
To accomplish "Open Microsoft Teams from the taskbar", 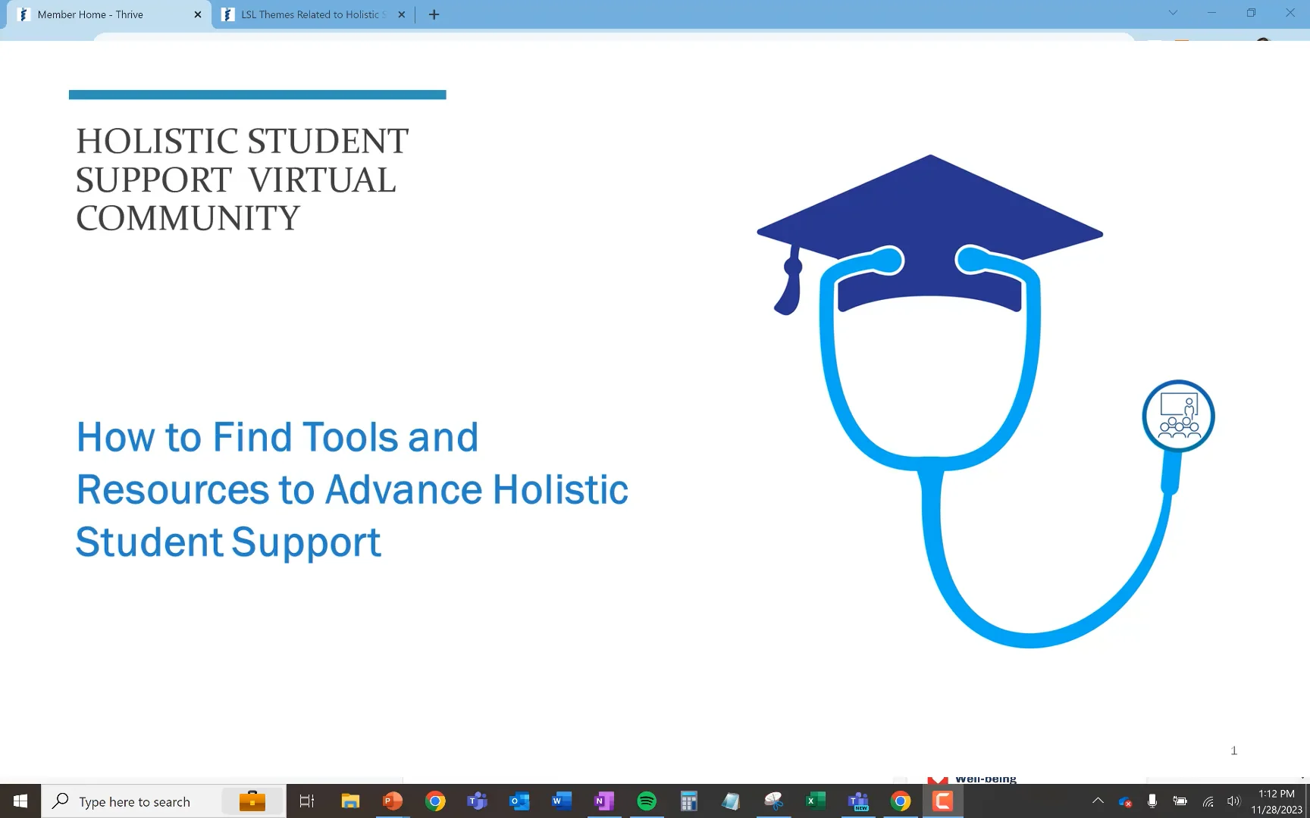I will pos(477,801).
